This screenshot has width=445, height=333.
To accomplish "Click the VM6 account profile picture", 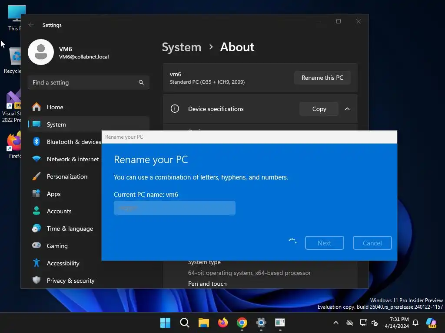I will [41, 52].
